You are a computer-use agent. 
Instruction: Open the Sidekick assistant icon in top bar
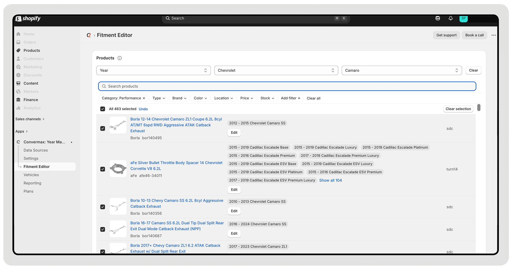click(x=438, y=18)
